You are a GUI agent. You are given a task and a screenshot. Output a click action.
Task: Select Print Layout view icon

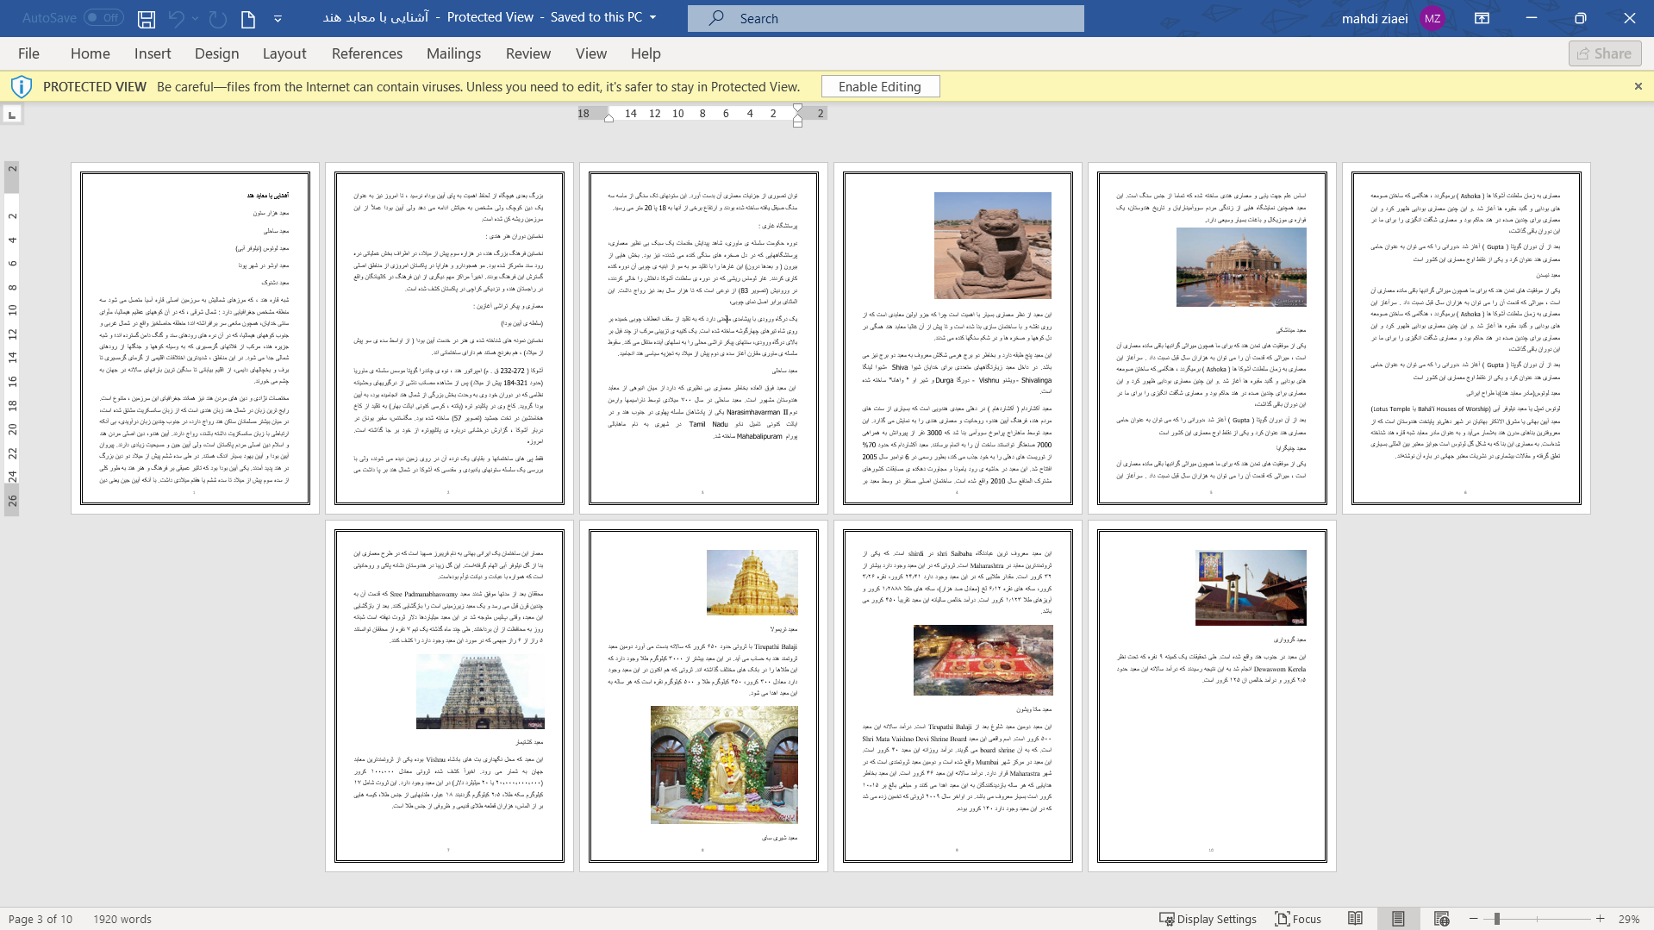(x=1398, y=919)
